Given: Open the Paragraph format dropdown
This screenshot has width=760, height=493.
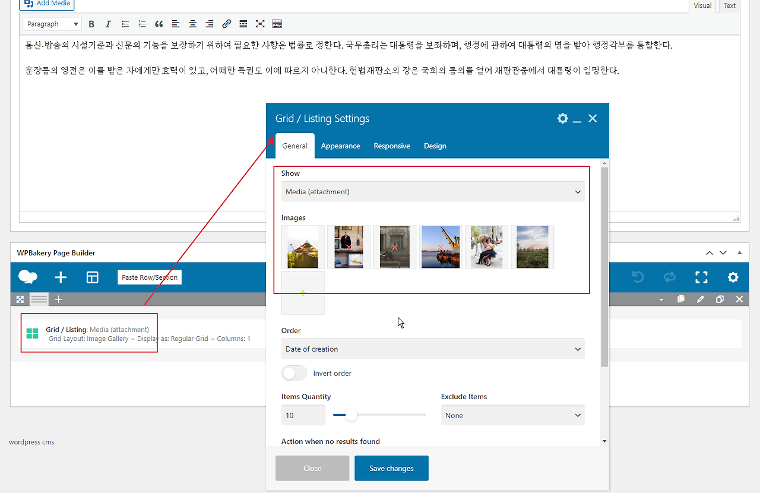Looking at the screenshot, I should pyautogui.click(x=52, y=24).
